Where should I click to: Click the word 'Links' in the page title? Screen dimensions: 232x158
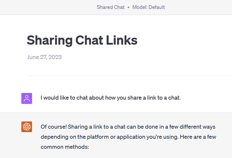tap(122, 40)
